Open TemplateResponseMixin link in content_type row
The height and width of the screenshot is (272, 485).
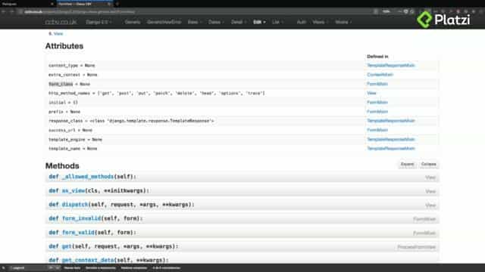tap(391, 66)
